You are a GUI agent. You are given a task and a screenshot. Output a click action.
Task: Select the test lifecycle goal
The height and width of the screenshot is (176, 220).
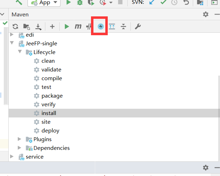click(46, 87)
